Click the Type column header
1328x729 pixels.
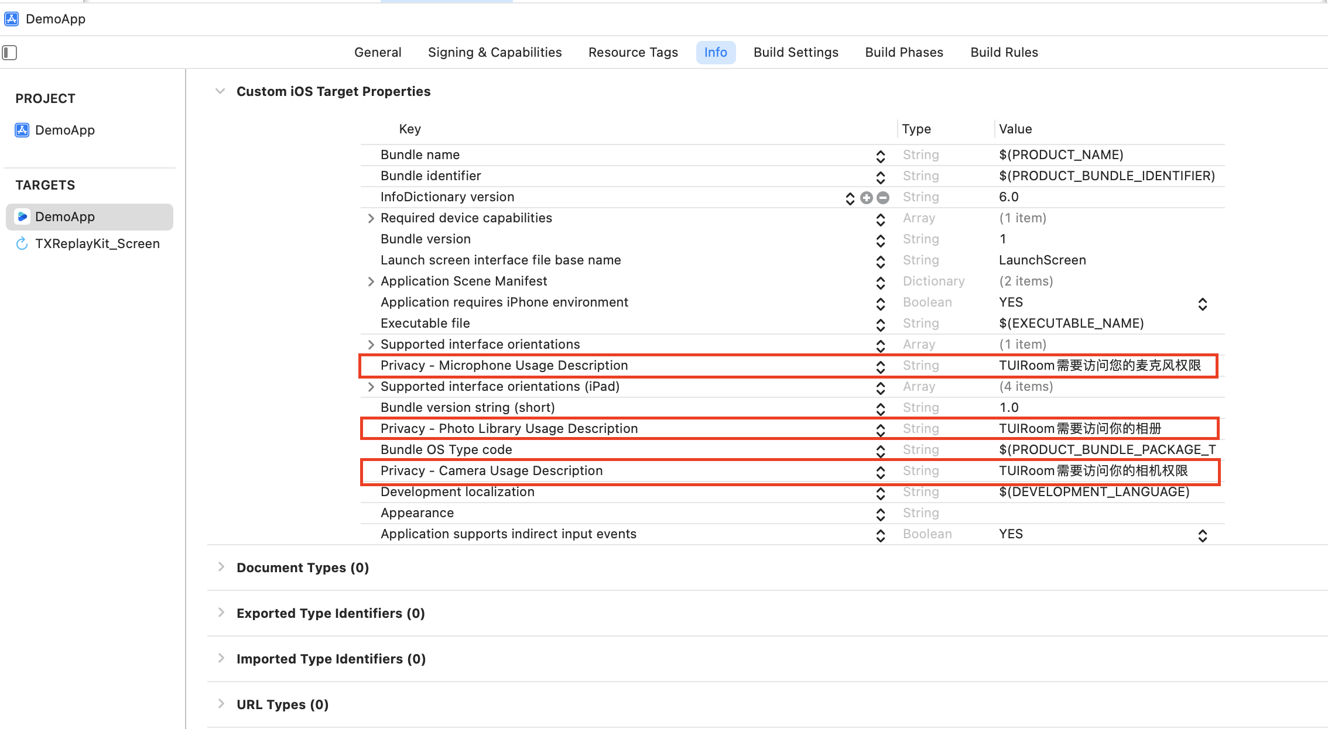click(x=916, y=129)
